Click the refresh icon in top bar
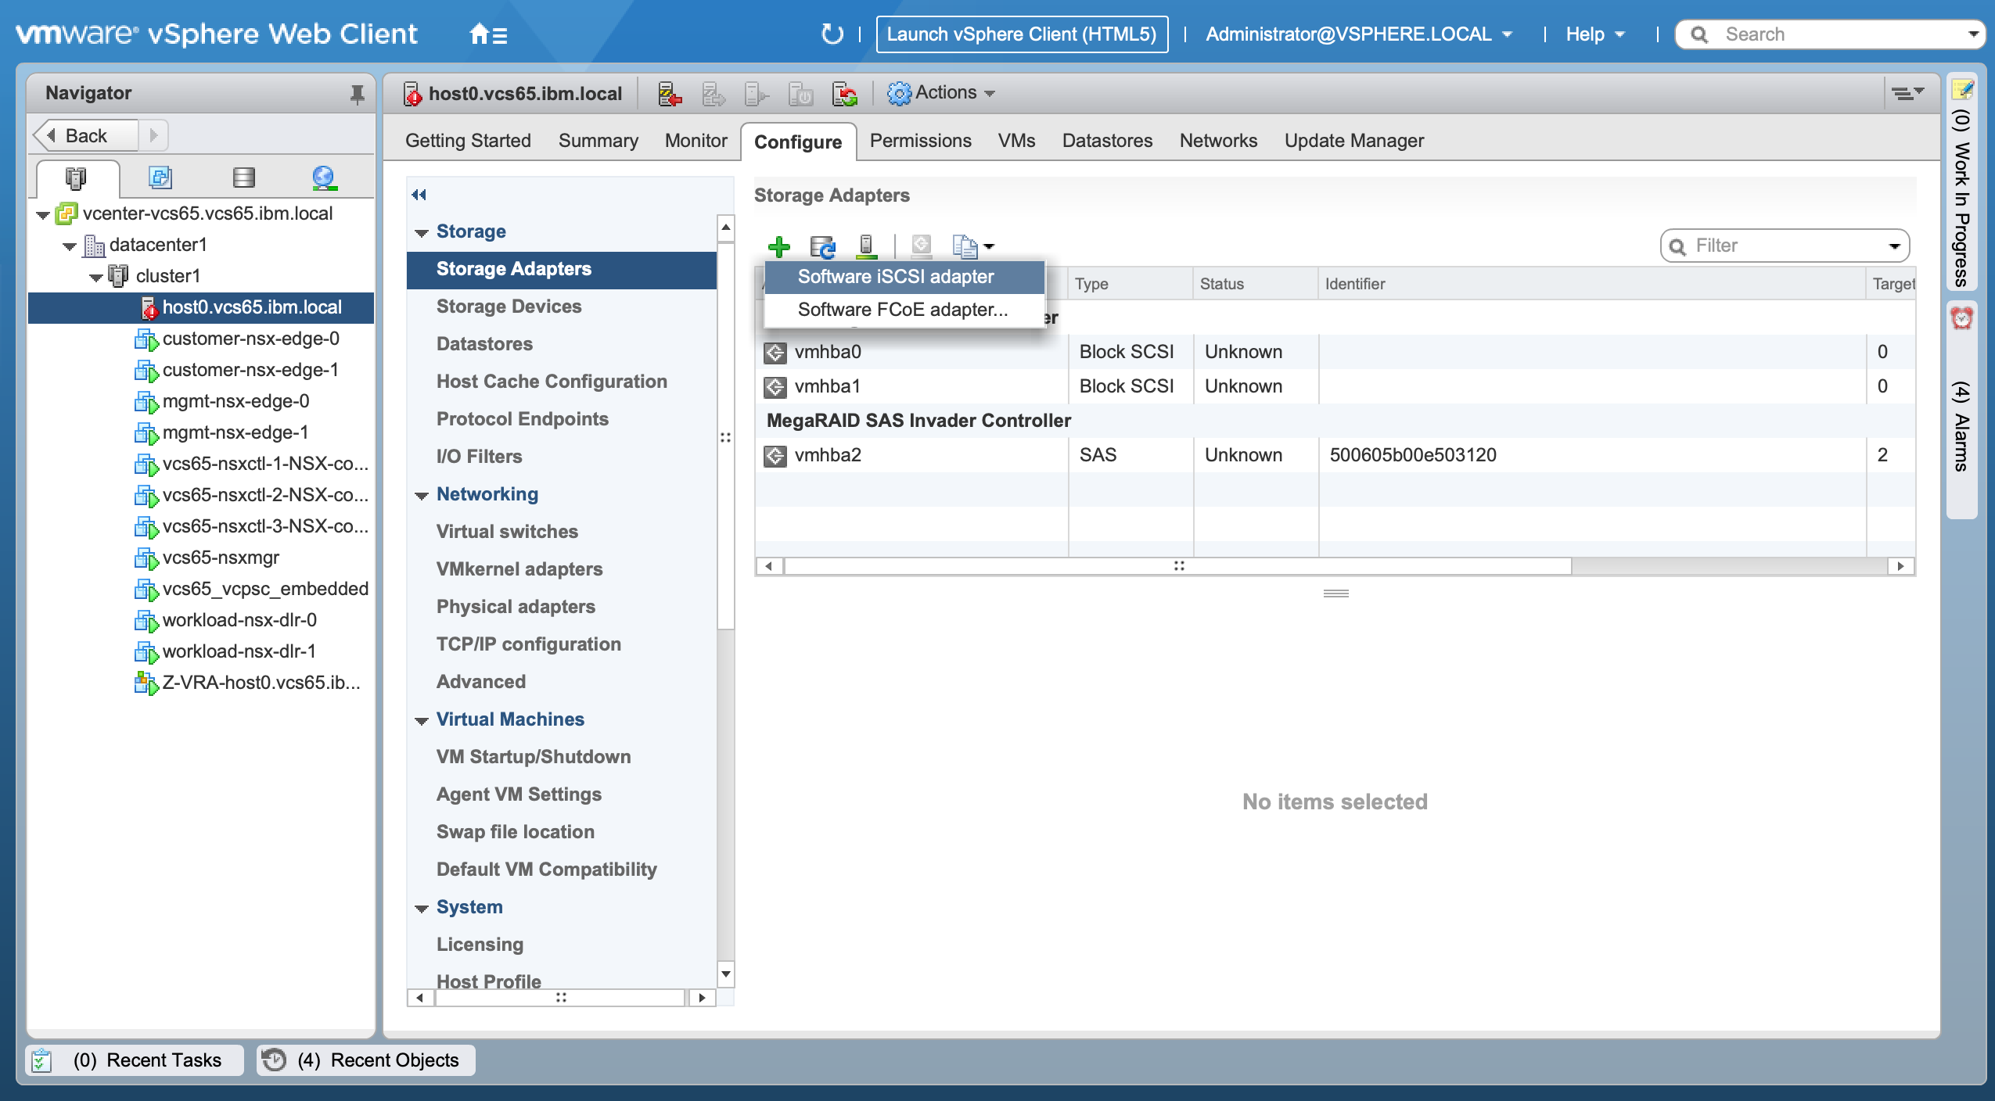1995x1101 pixels. click(x=832, y=34)
